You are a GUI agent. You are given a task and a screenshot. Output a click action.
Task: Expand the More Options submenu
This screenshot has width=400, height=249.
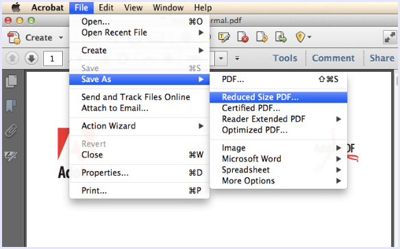click(x=278, y=181)
